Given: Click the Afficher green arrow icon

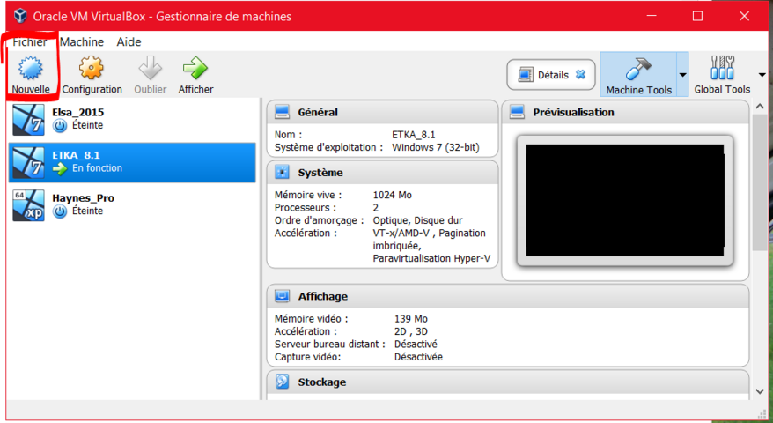Looking at the screenshot, I should click(x=195, y=68).
